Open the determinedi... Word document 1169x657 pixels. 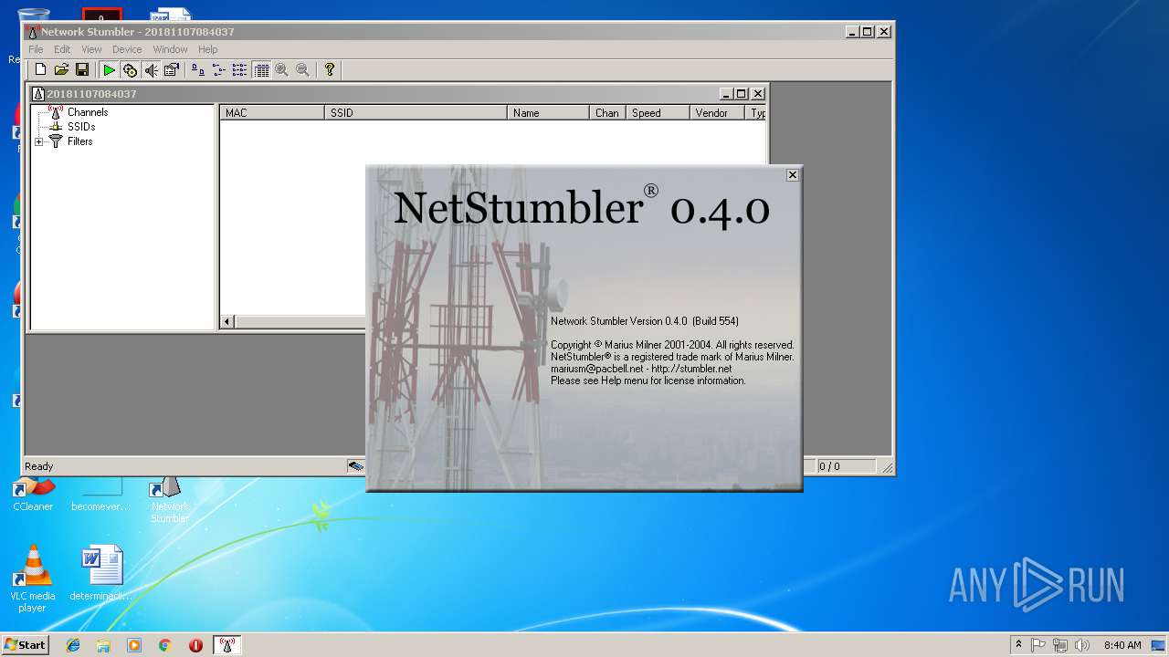[100, 573]
